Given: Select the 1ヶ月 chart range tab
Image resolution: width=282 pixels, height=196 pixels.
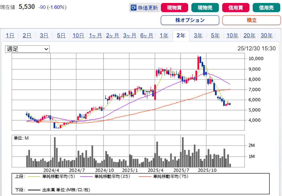Looking at the screenshot, I should point(95,36).
